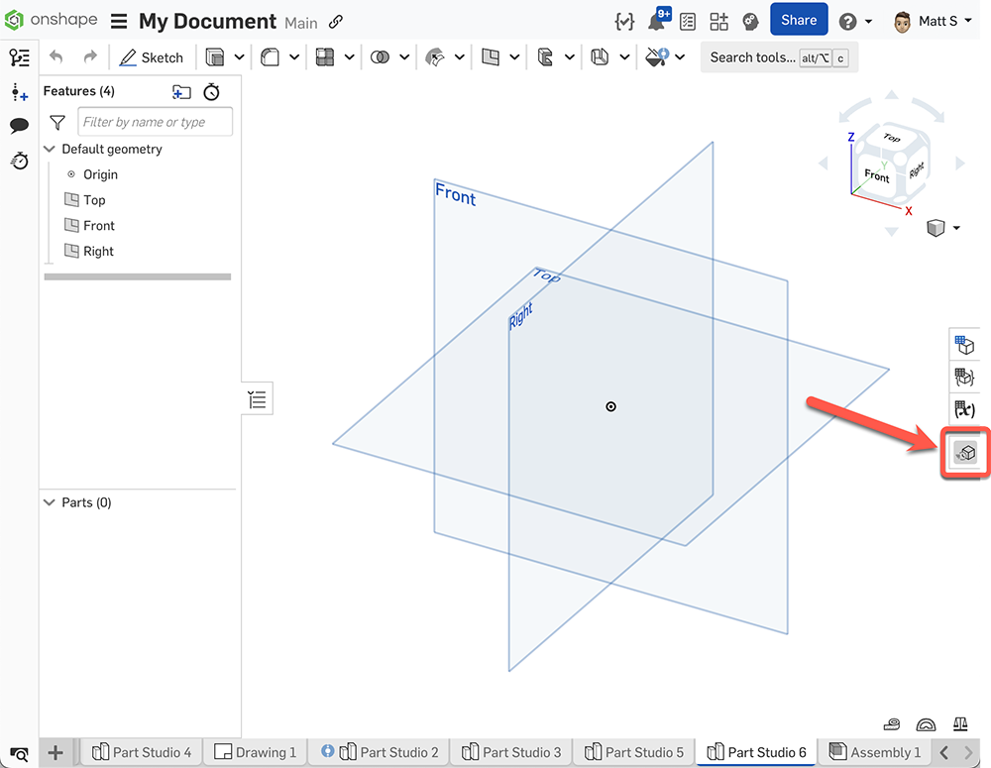The image size is (991, 768).
Task: Open the App Store grid icon
Action: (718, 22)
